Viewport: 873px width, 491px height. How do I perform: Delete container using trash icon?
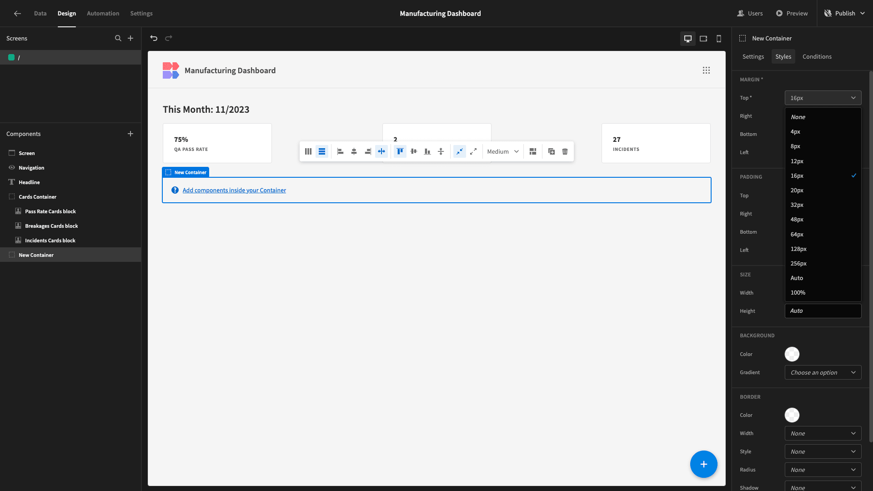tap(565, 151)
